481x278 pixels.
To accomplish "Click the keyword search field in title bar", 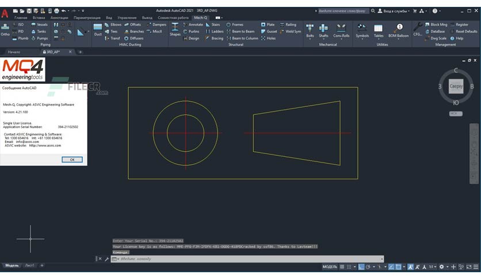I will [342, 11].
